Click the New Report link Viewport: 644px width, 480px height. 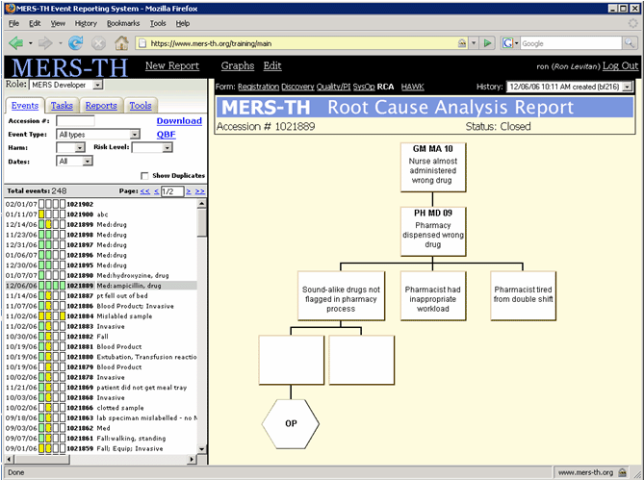(172, 65)
